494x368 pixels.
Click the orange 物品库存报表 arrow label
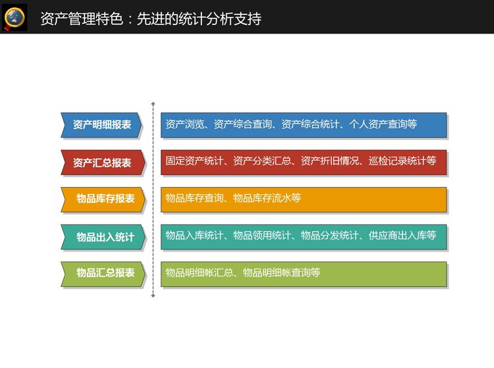pyautogui.click(x=101, y=199)
